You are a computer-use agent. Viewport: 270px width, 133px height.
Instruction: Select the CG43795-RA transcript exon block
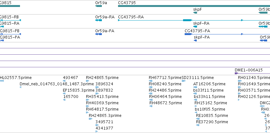(x=188, y=20)
